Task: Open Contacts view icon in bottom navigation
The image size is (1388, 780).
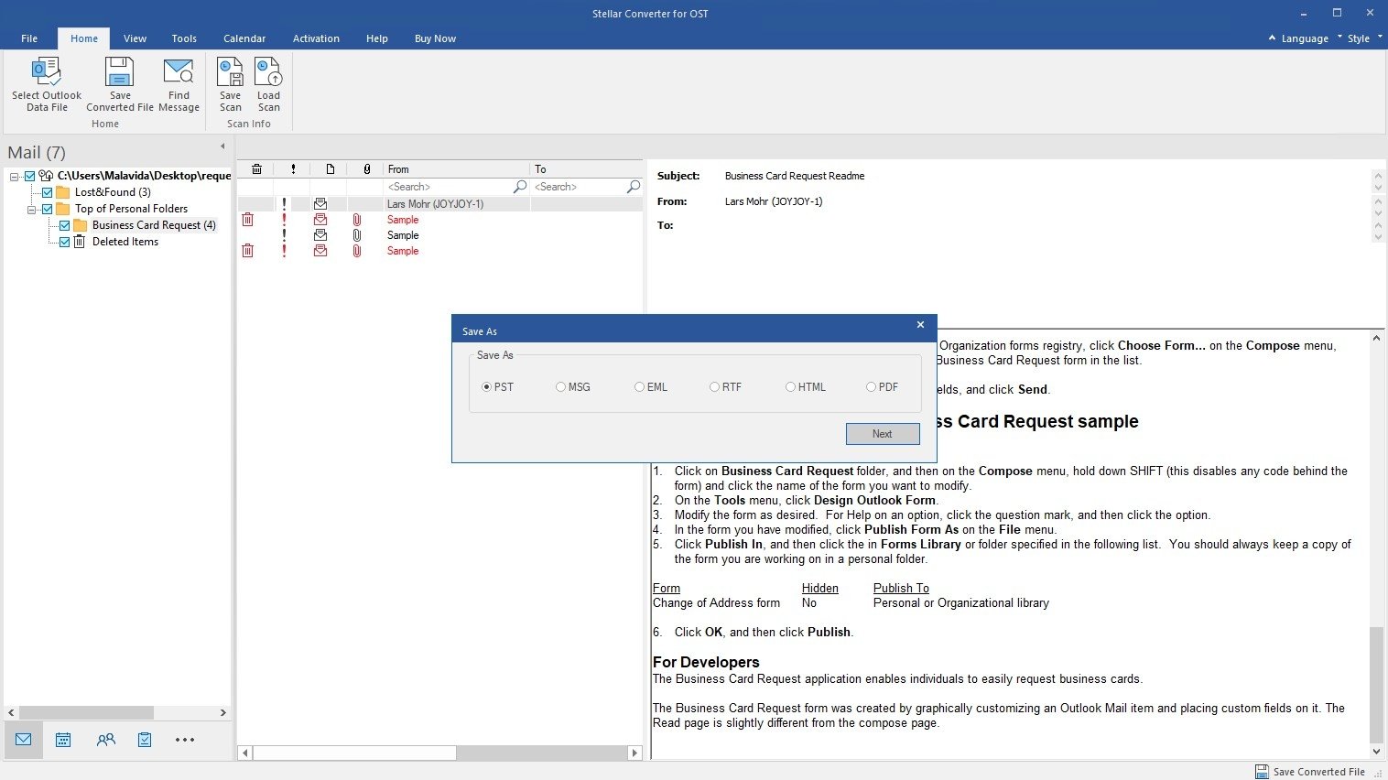Action: point(106,740)
